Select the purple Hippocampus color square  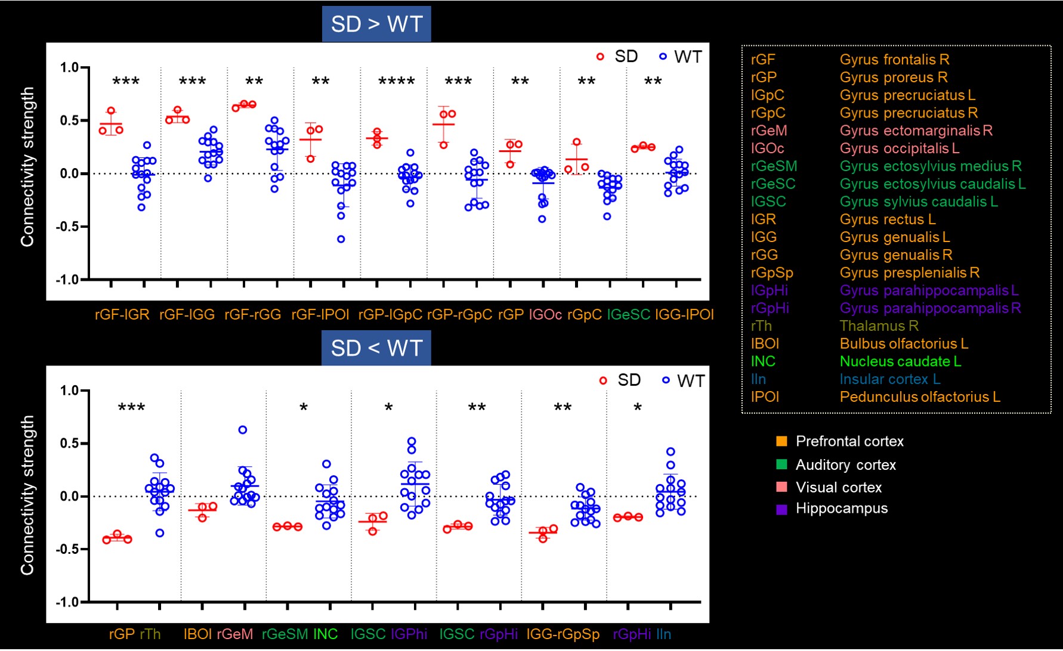click(x=781, y=509)
